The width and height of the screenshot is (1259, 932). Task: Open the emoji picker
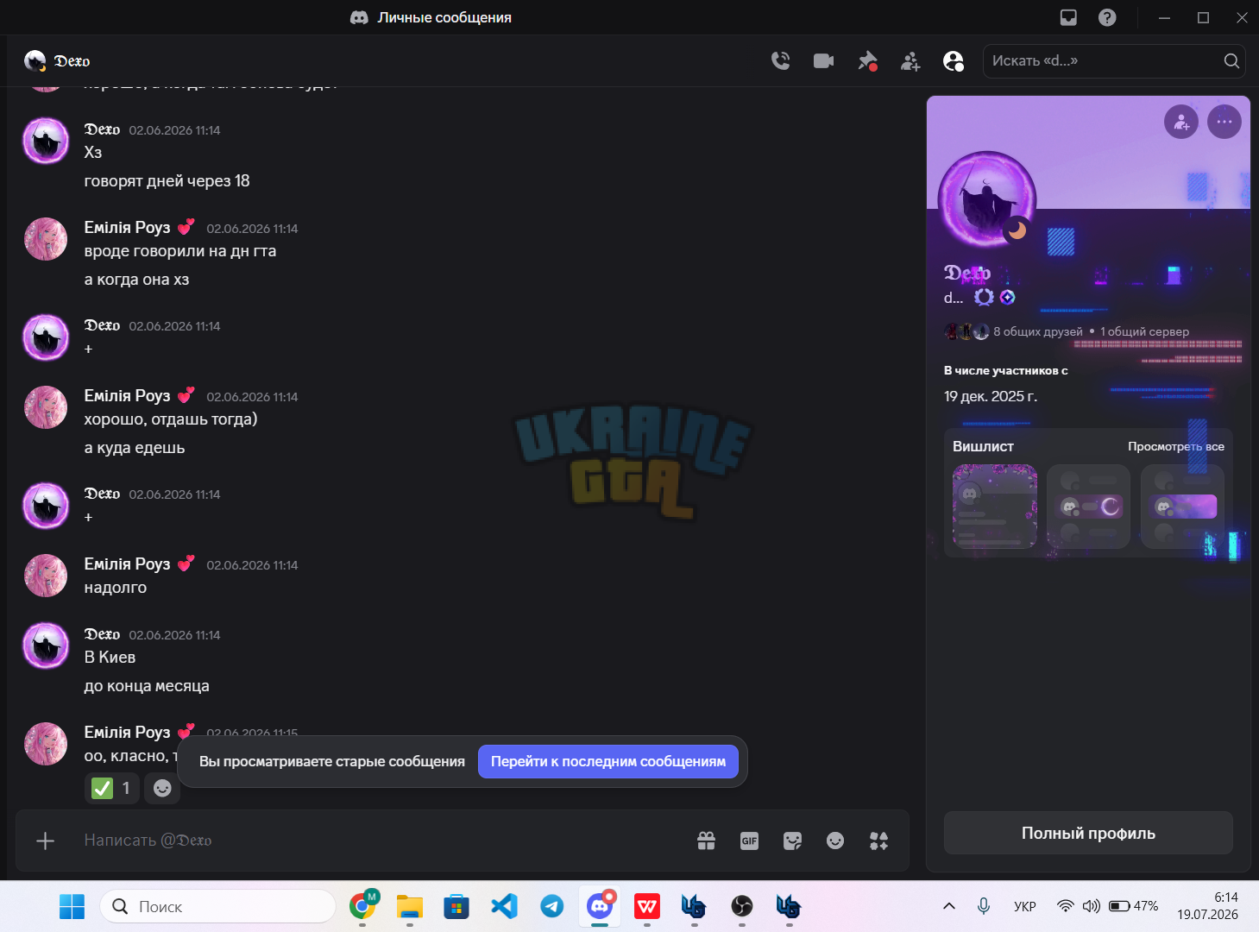835,841
